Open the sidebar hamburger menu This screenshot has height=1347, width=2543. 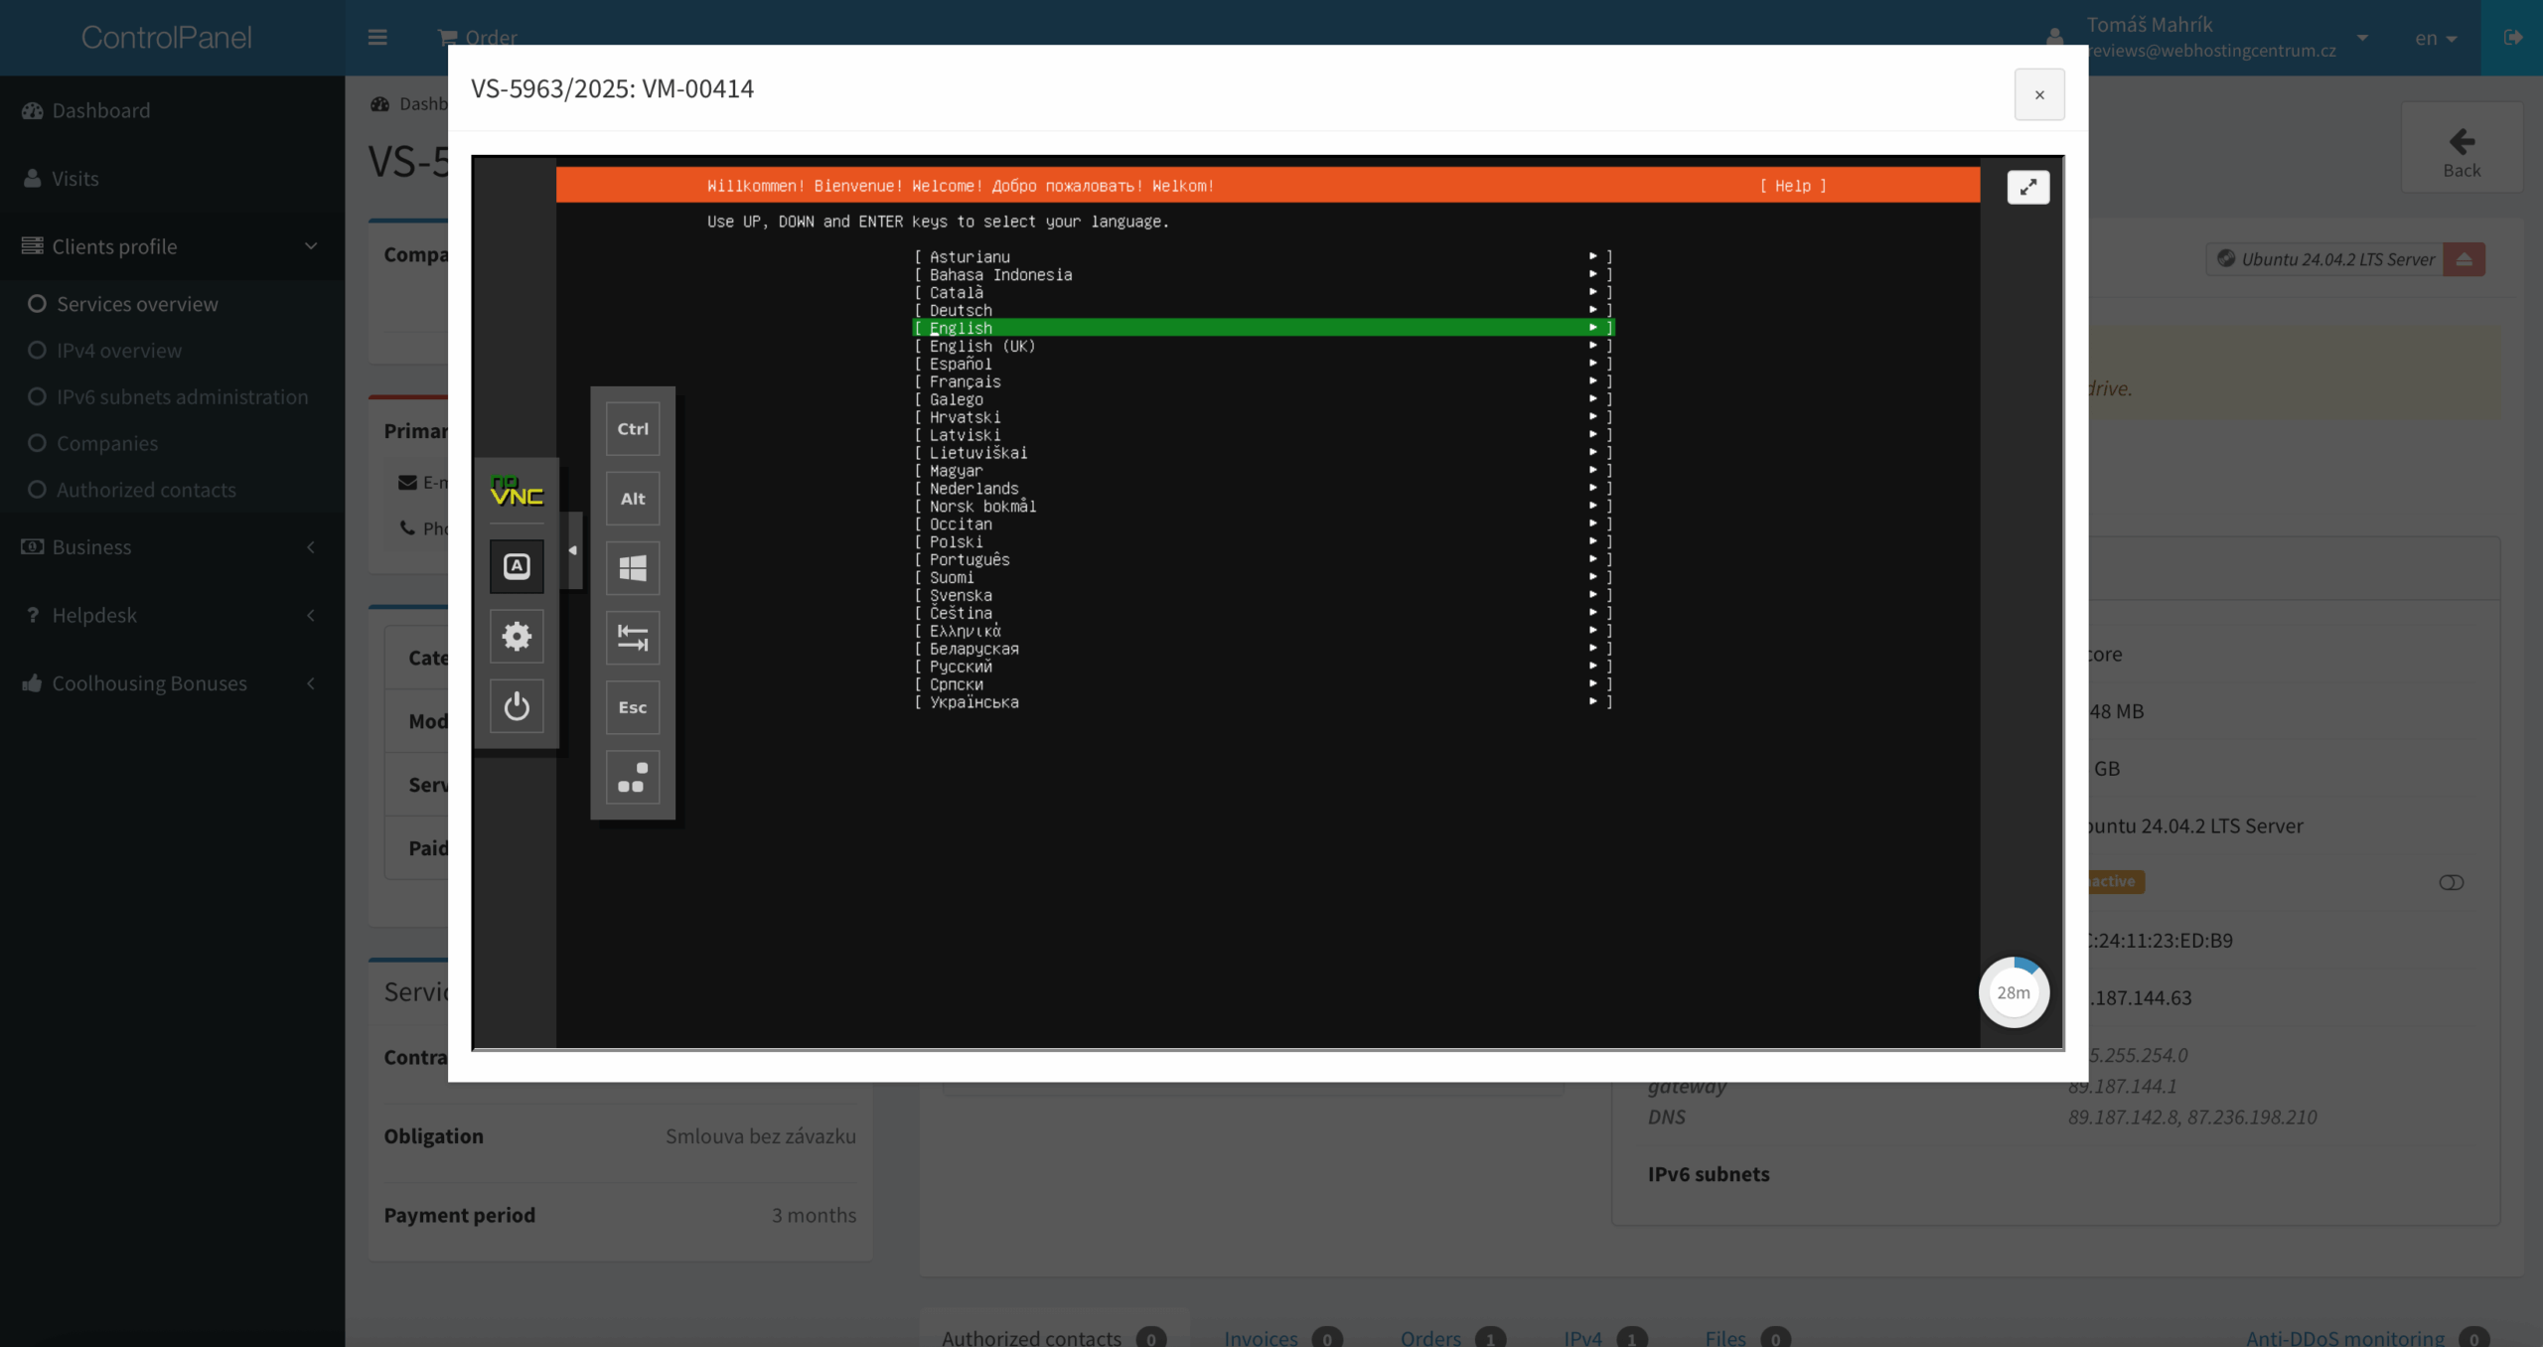pyautogui.click(x=378, y=38)
